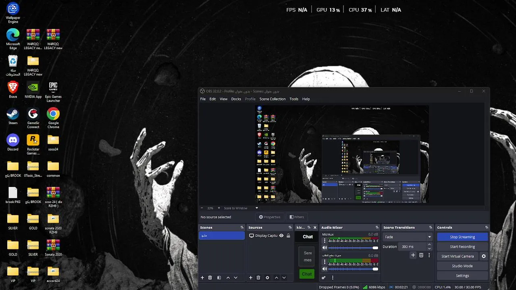This screenshot has height=290, width=516.
Task: Move scene down with the Scenes down arrow
Action: point(236,278)
